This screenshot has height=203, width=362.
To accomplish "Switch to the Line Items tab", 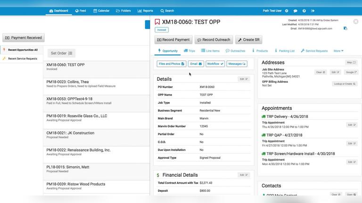I will (210, 51).
